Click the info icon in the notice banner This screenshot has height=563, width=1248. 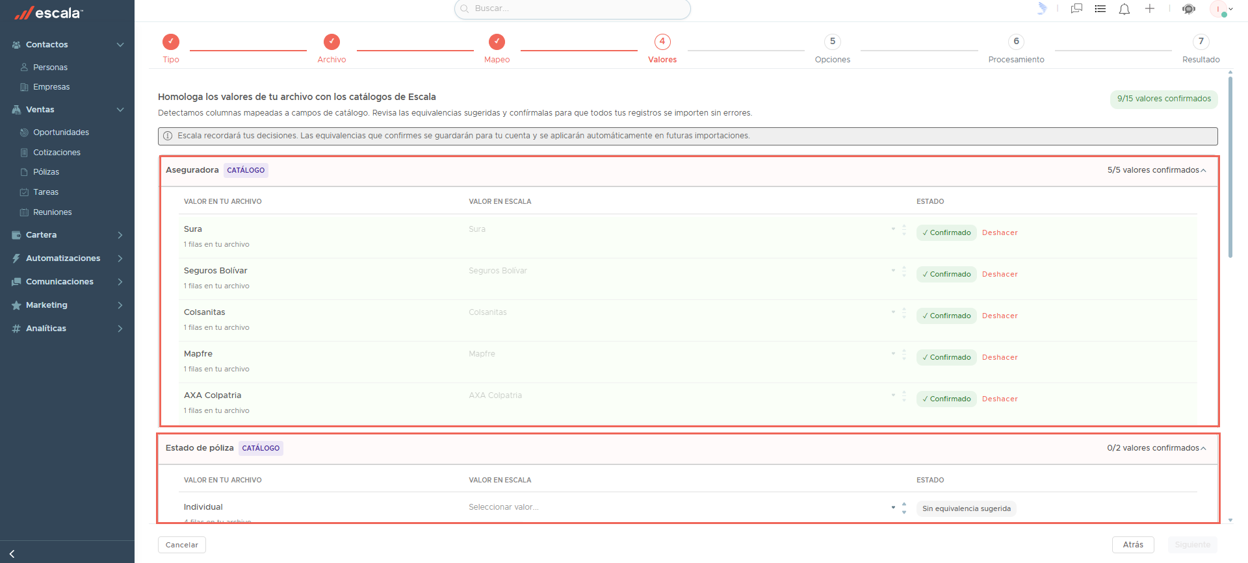point(168,136)
